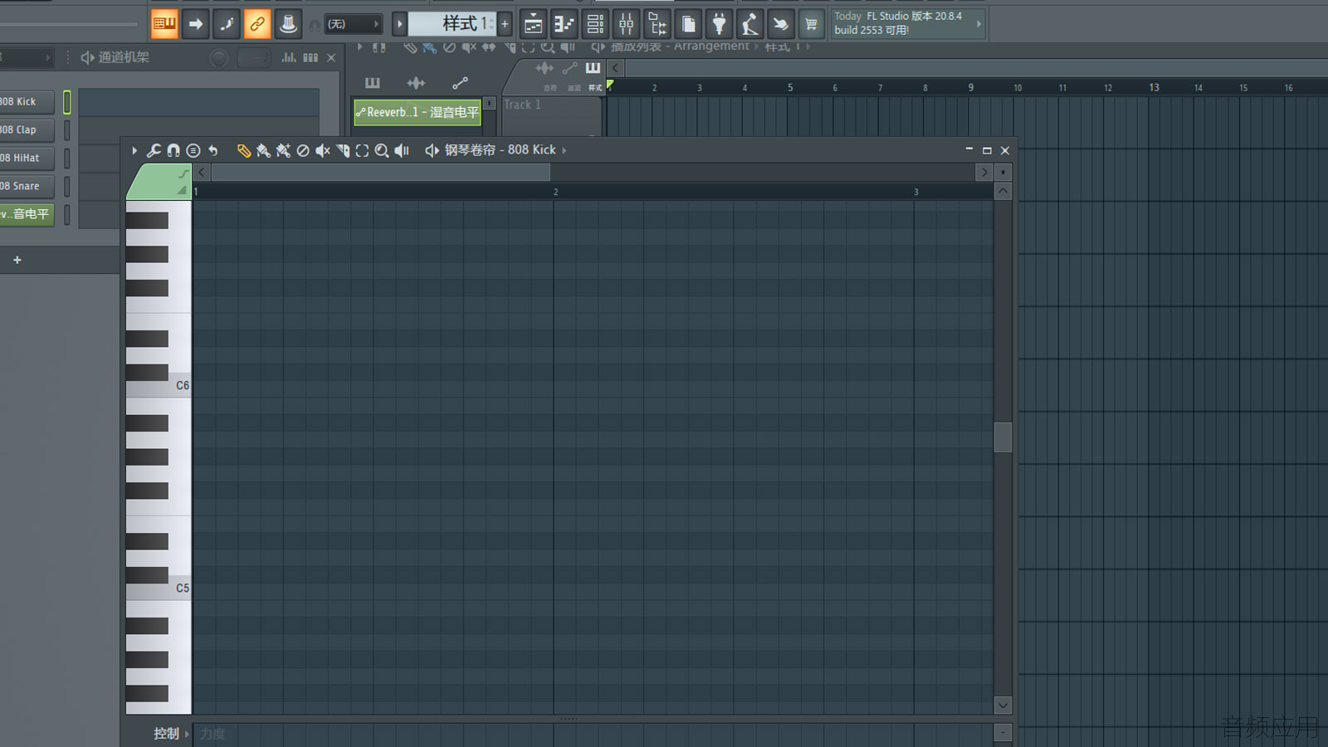
Task: Select the pencil draw tool in piano roll
Action: pyautogui.click(x=243, y=150)
